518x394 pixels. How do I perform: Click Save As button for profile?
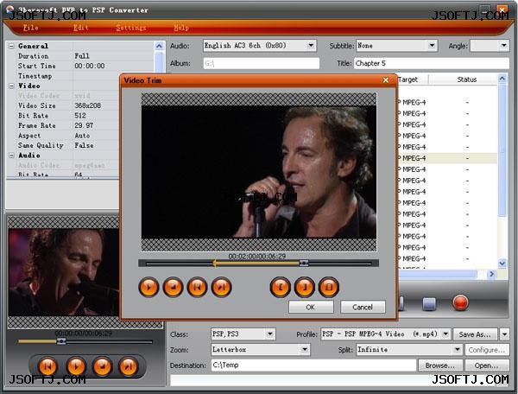pyautogui.click(x=475, y=334)
